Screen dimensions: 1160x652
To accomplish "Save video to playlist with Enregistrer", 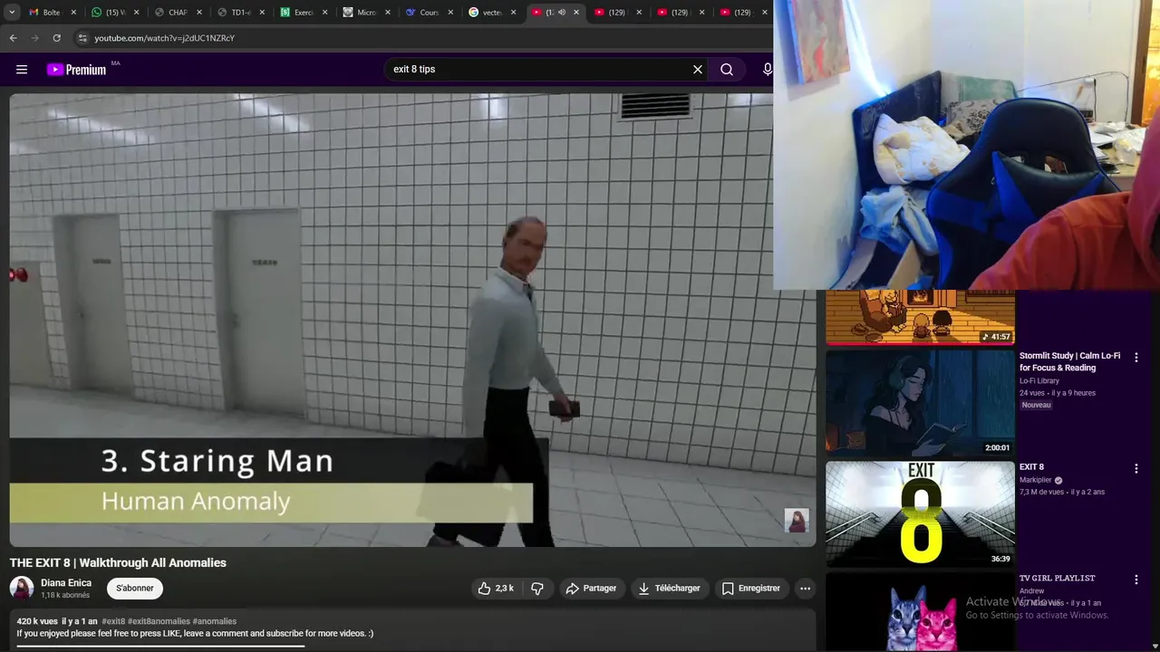I will tap(750, 589).
